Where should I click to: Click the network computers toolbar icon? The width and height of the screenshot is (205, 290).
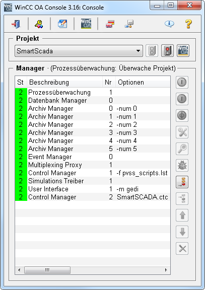pyautogui.click(x=129, y=24)
